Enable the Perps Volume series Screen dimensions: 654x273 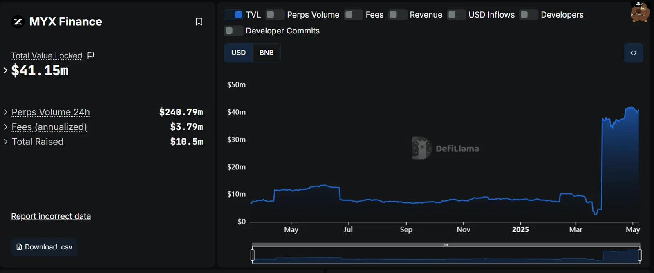click(x=275, y=15)
